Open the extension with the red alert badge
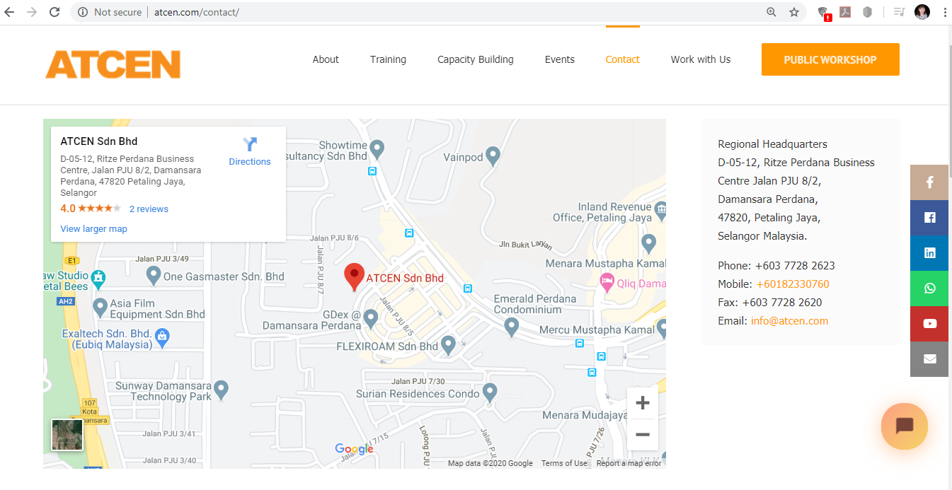This screenshot has width=952, height=490. tap(824, 13)
